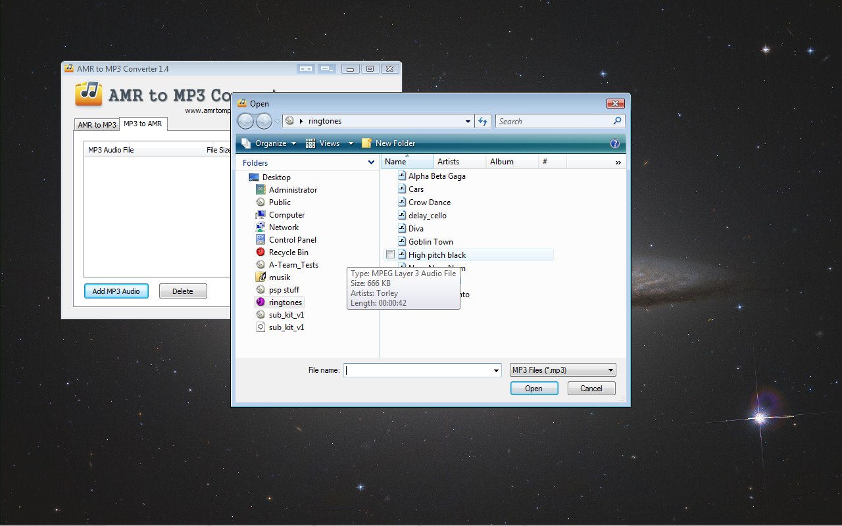Click the ringtones breadcrumb in the address bar
Image resolution: width=842 pixels, height=526 pixels.
(x=325, y=121)
